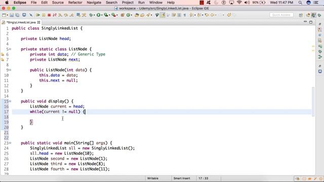Open the Navigate menu
The width and height of the screenshot is (324, 182).
[94, 3]
